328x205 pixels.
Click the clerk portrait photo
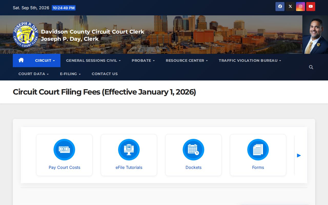tap(315, 35)
